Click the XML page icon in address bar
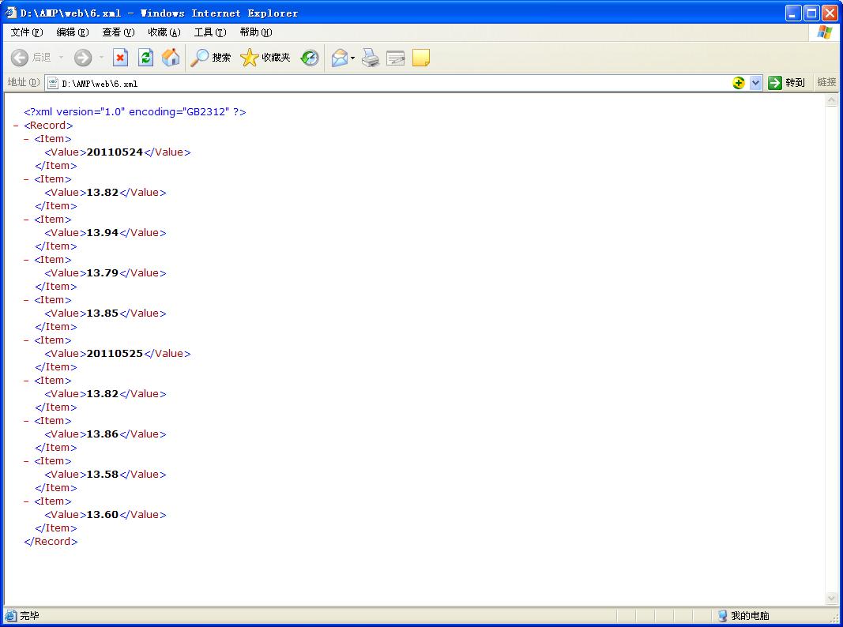This screenshot has width=843, height=627. click(x=53, y=83)
